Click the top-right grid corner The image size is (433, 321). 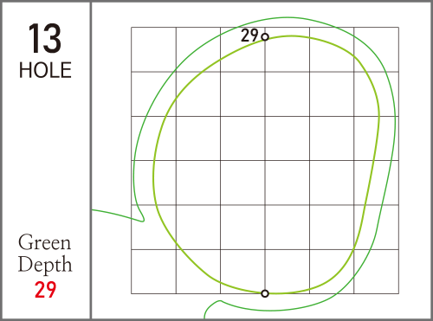click(x=398, y=28)
